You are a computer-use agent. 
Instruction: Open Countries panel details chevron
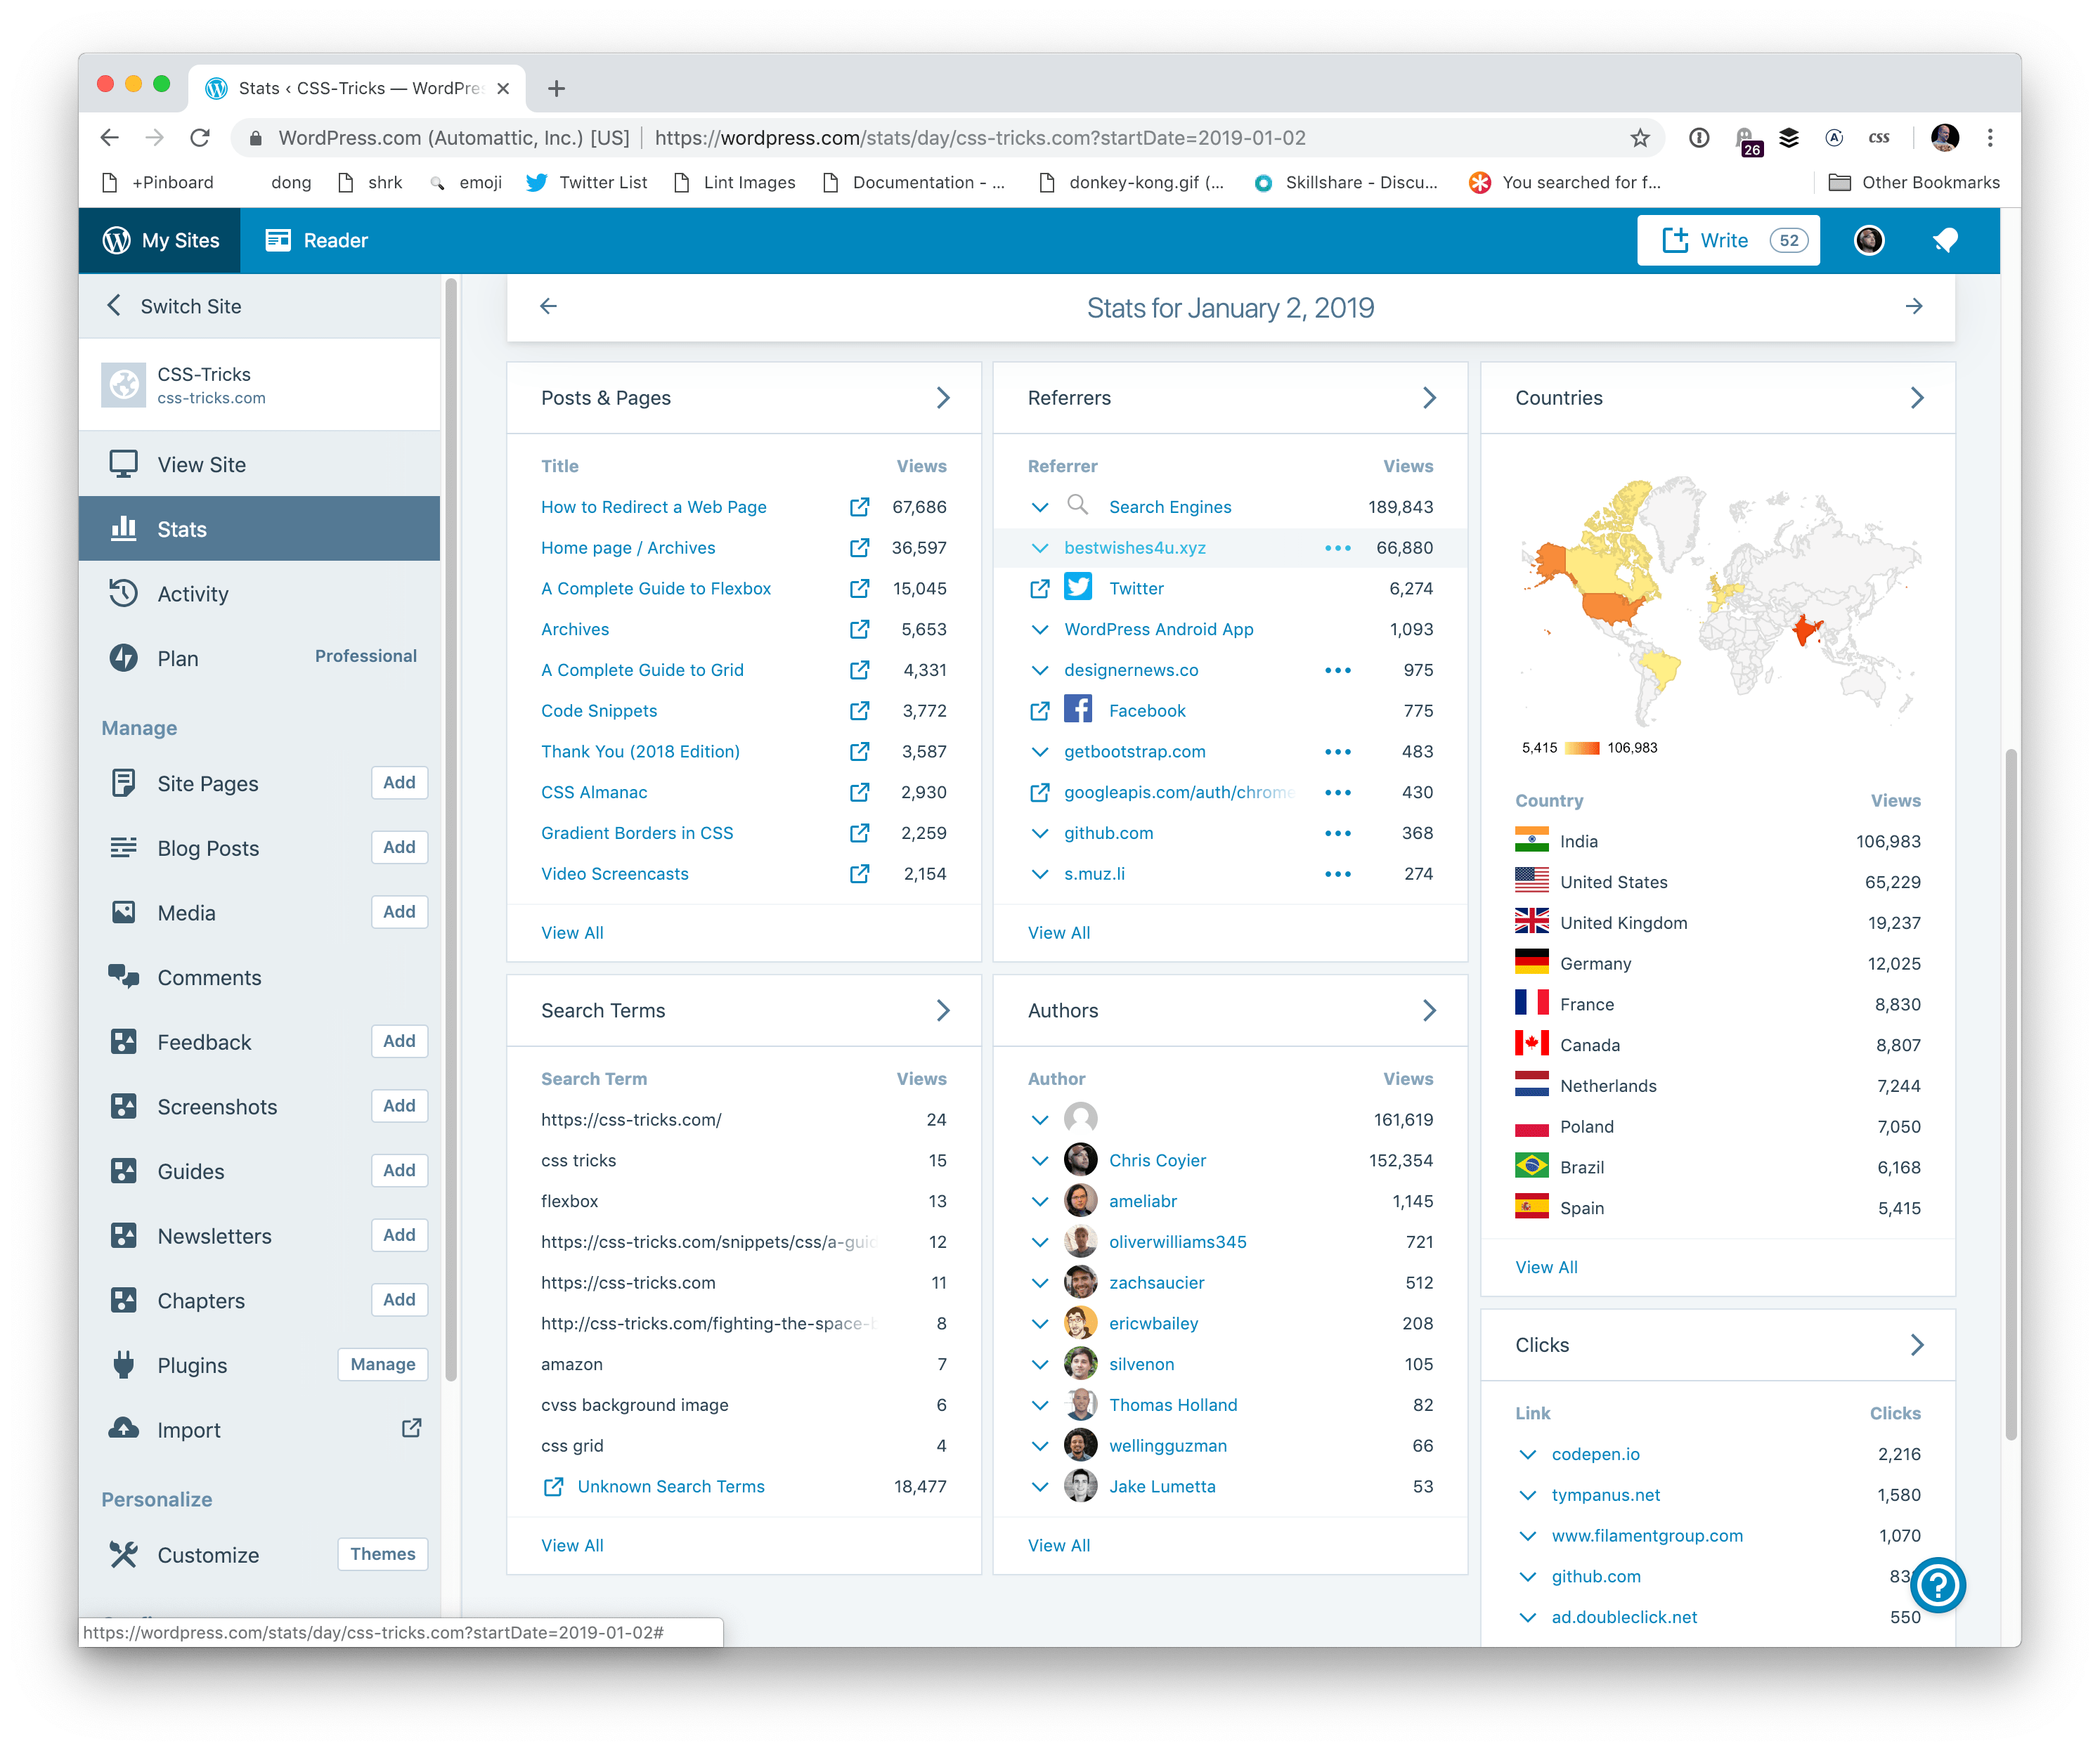pyautogui.click(x=1916, y=398)
